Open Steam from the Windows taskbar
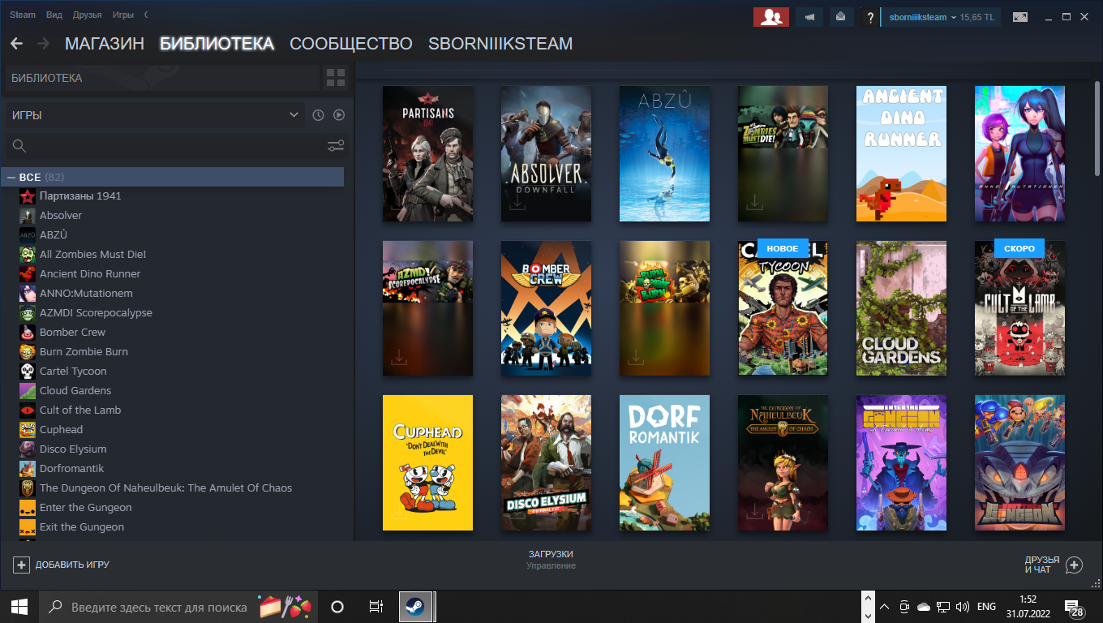This screenshot has width=1103, height=623. 415,607
